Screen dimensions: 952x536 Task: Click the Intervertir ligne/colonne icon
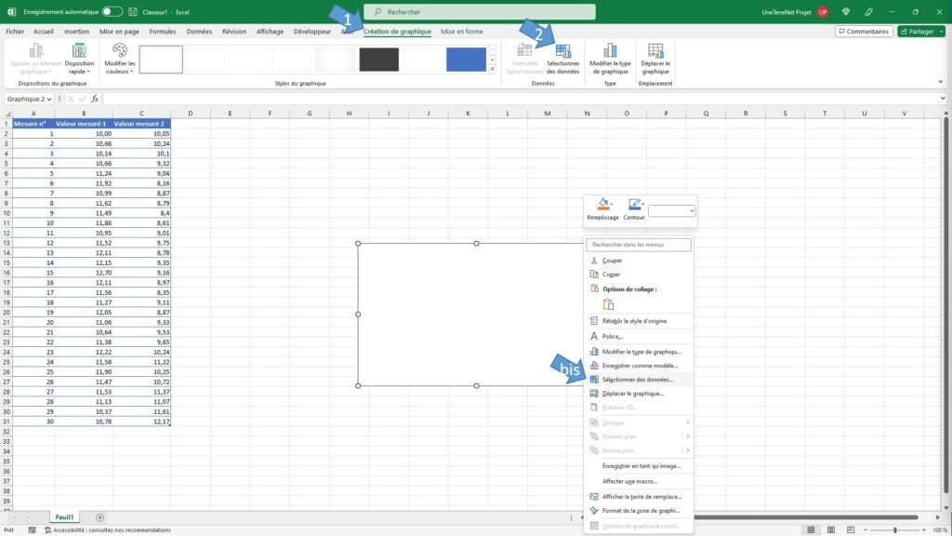point(524,51)
